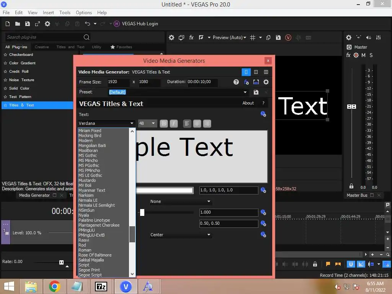Open help question mark in generator dialog
392x294 pixels.
click(236, 82)
